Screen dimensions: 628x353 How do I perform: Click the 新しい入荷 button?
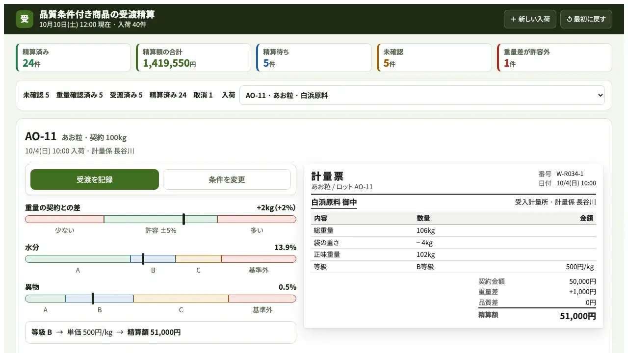[x=530, y=19]
